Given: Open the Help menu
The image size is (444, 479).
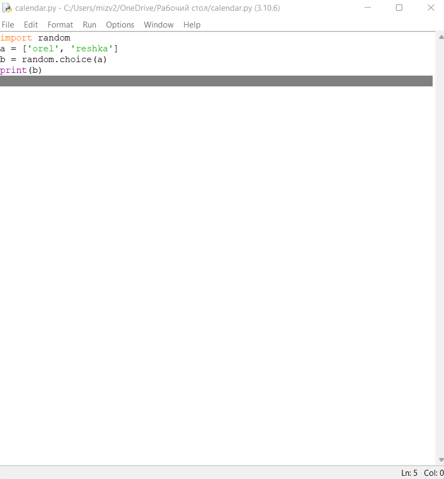Looking at the screenshot, I should 191,25.
